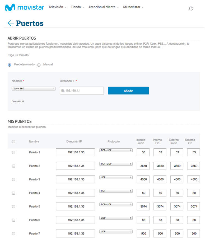Screen dimensions: 210x238
Task: Open the Televisión menu
Action: pyautogui.click(x=57, y=7)
